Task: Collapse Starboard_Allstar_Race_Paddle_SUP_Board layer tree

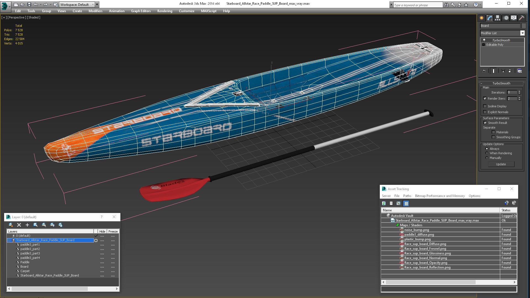Action: [x=9, y=240]
